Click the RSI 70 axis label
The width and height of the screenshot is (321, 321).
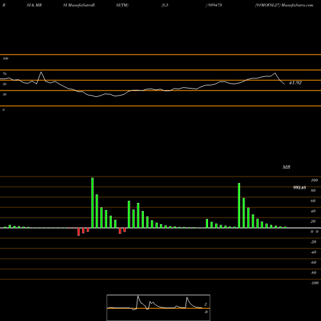(4, 74)
